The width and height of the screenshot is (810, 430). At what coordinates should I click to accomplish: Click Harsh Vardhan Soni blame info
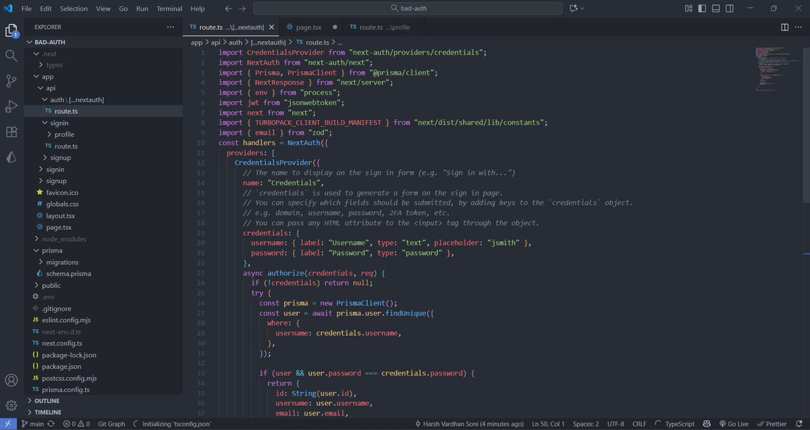470,424
